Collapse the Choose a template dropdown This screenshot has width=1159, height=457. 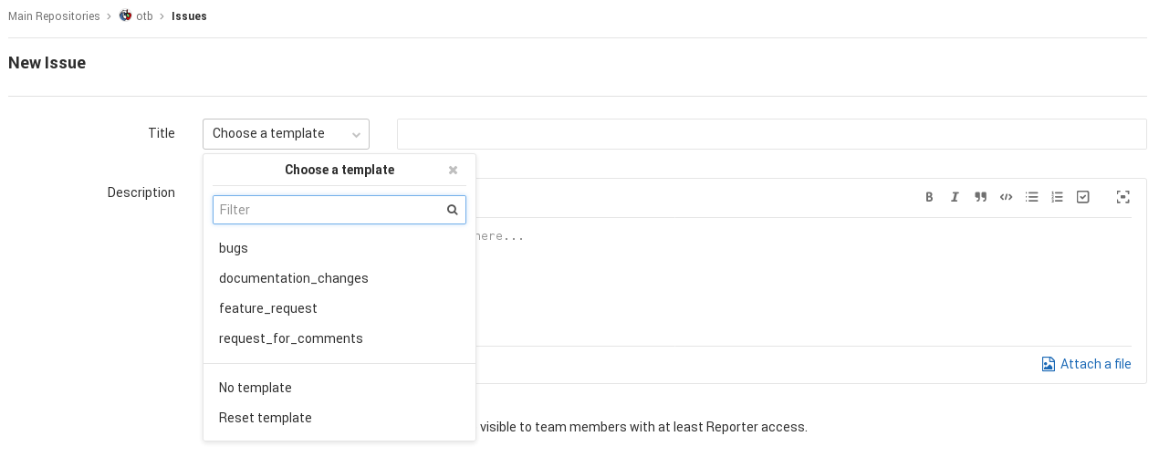286,134
